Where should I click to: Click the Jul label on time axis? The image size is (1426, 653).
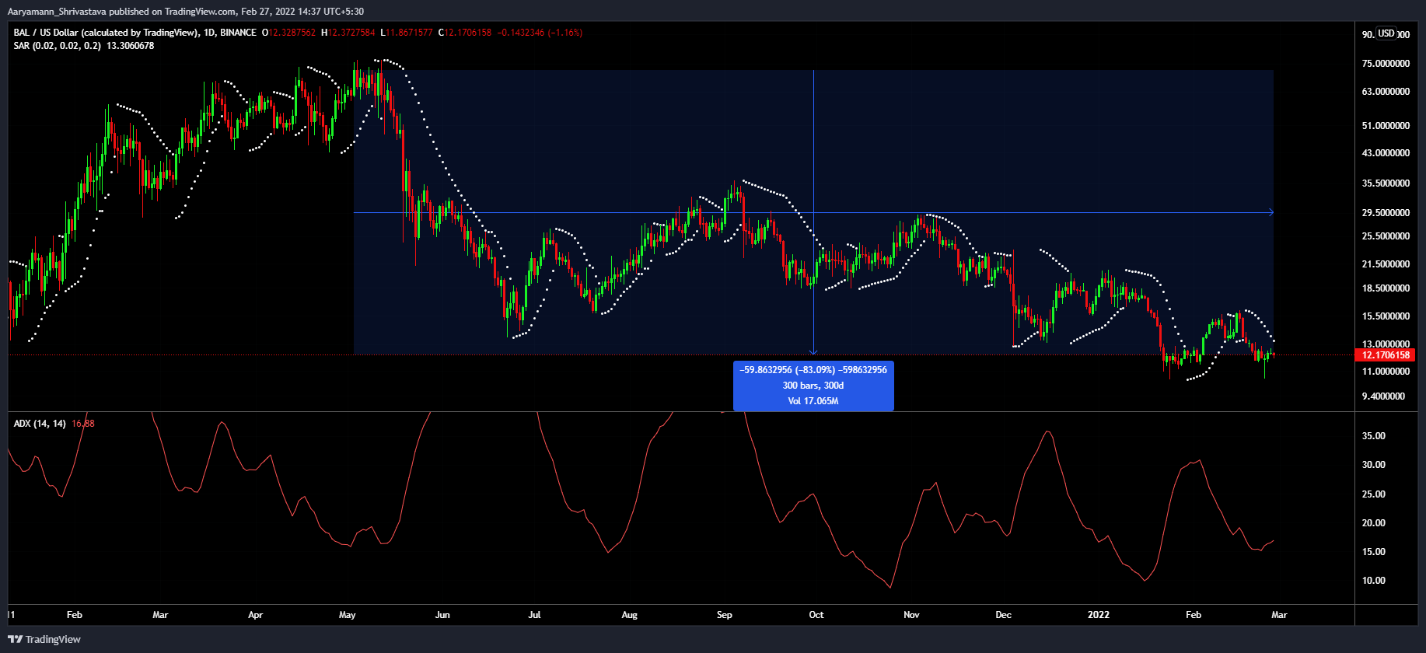535,615
